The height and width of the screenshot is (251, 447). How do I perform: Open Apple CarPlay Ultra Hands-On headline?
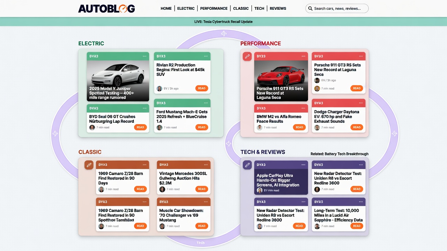(278, 180)
